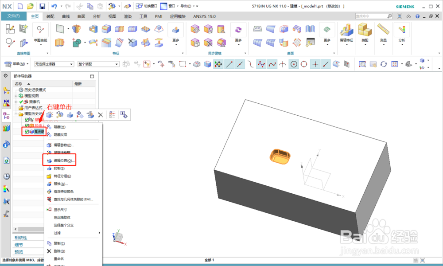The image size is (443, 266).
Task: Open the History clock sidebar icon
Action: (6, 176)
